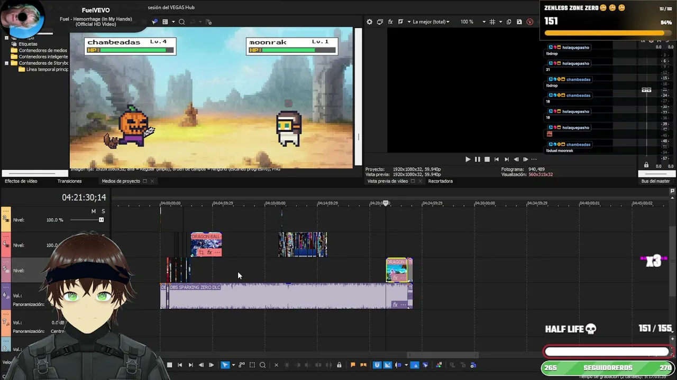Toggle snapping magnet in timeline toolbar
The image size is (677, 380).
[377, 365]
